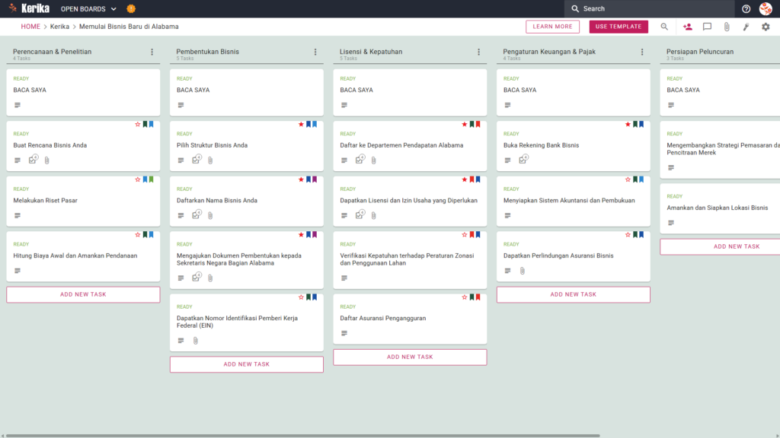Open description icon on Menyiapkan Sistem Akuntansi card
This screenshot has height=438, width=780.
(x=507, y=215)
